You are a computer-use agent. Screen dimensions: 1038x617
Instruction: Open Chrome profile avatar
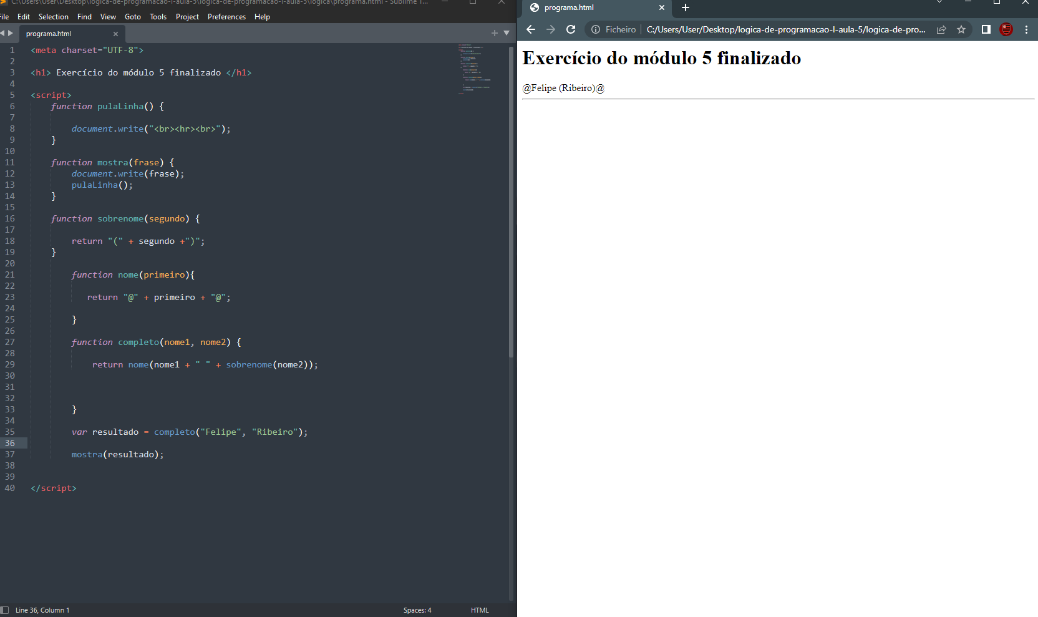click(1006, 29)
